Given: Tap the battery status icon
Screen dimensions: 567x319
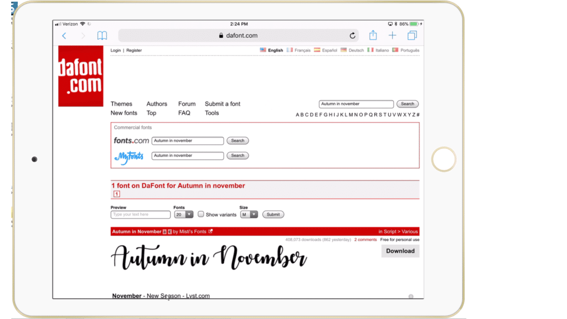Looking at the screenshot, I should (x=414, y=24).
